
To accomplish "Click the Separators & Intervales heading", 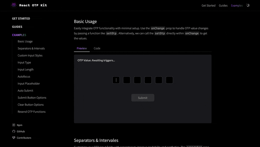I will pos(96,141).
